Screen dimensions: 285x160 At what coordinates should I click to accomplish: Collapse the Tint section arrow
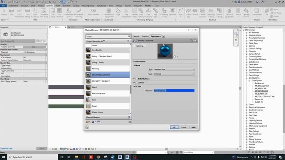134,87
